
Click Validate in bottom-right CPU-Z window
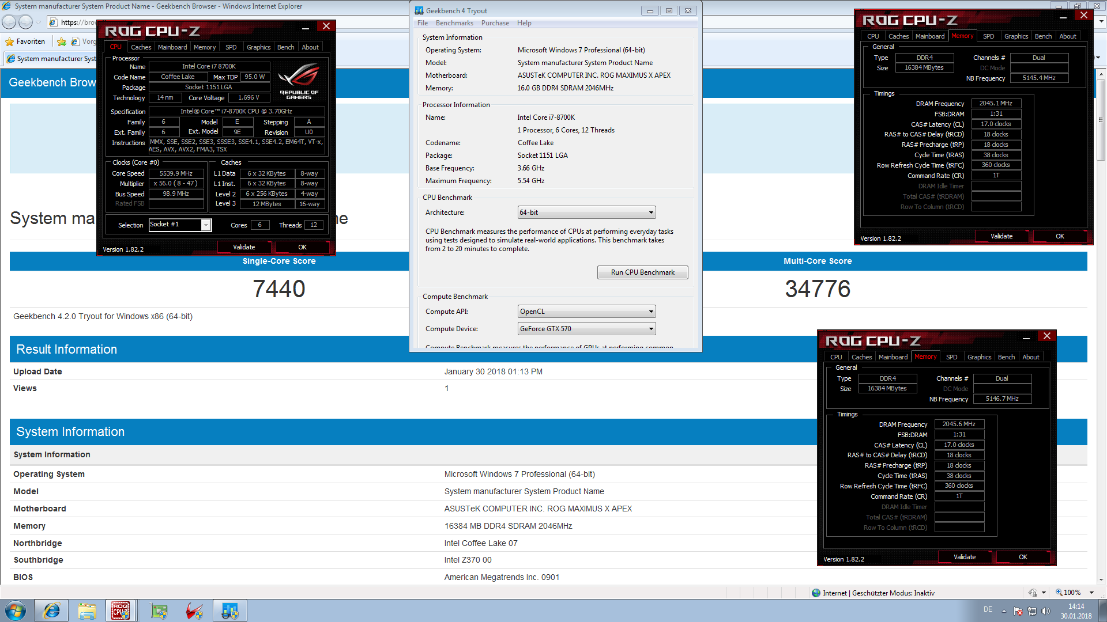[965, 557]
